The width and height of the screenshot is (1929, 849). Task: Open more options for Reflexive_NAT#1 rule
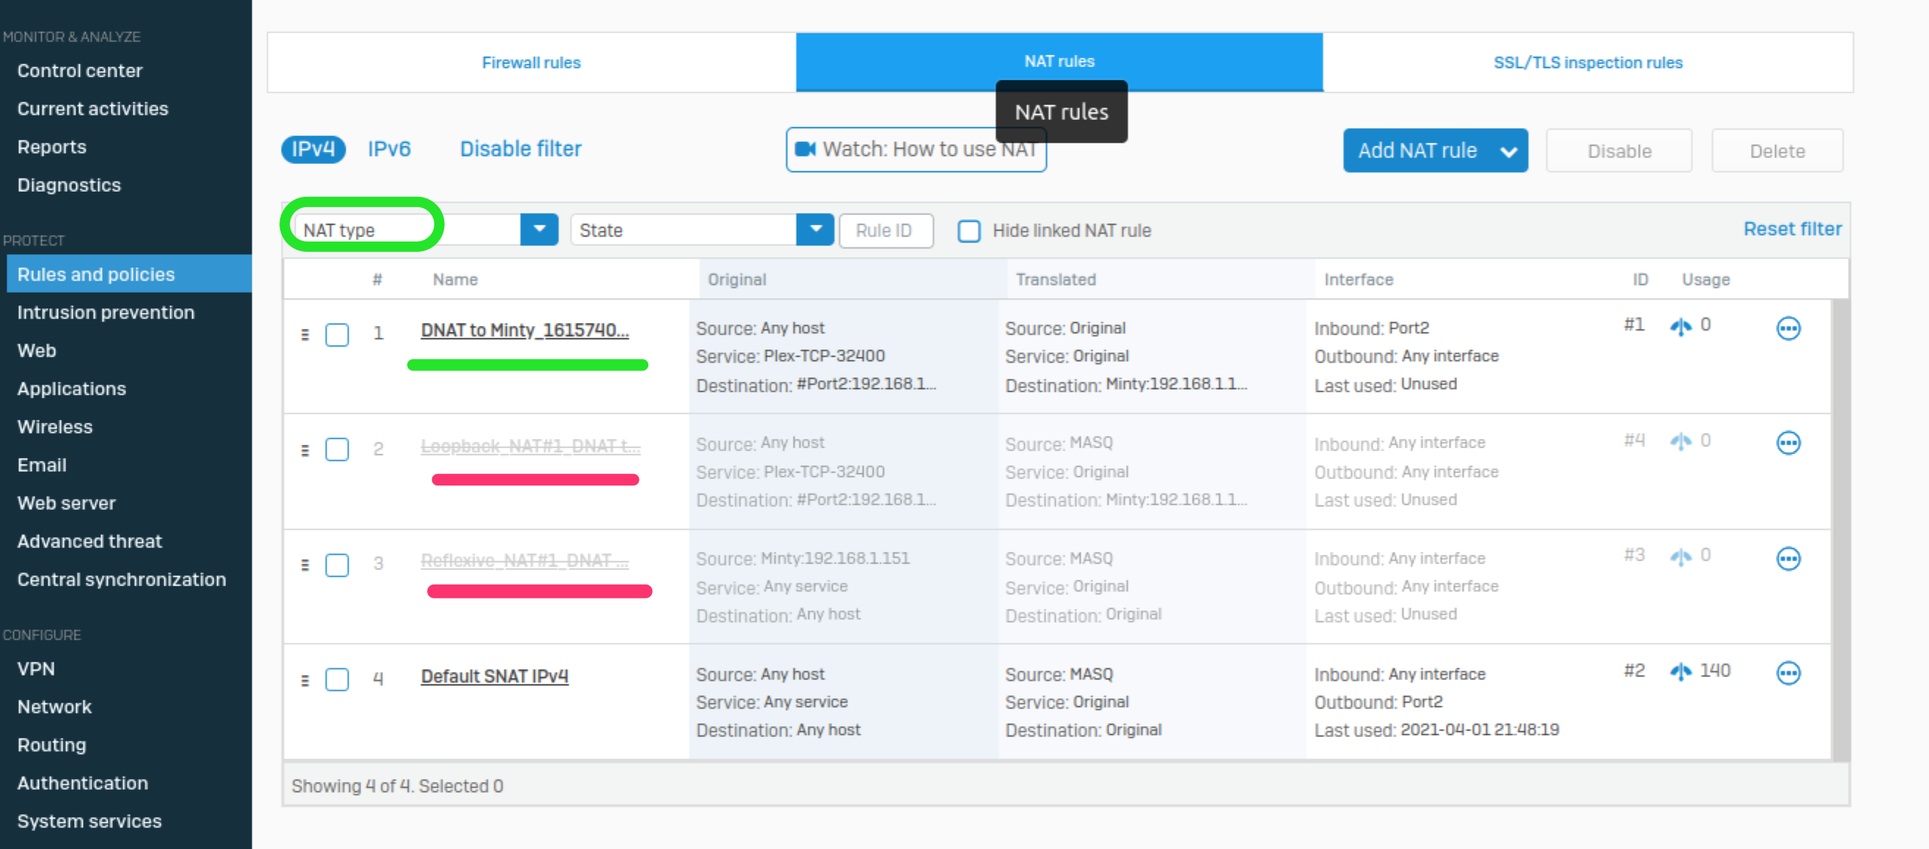click(x=1789, y=559)
